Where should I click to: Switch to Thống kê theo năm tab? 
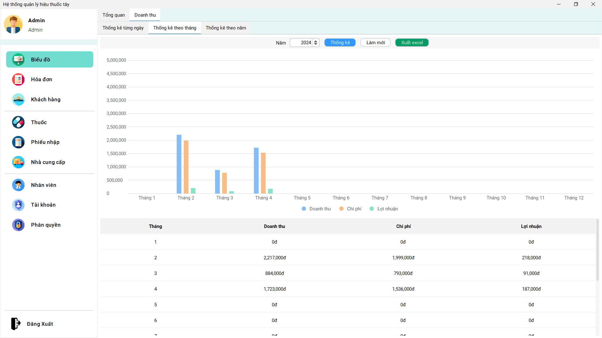point(226,28)
